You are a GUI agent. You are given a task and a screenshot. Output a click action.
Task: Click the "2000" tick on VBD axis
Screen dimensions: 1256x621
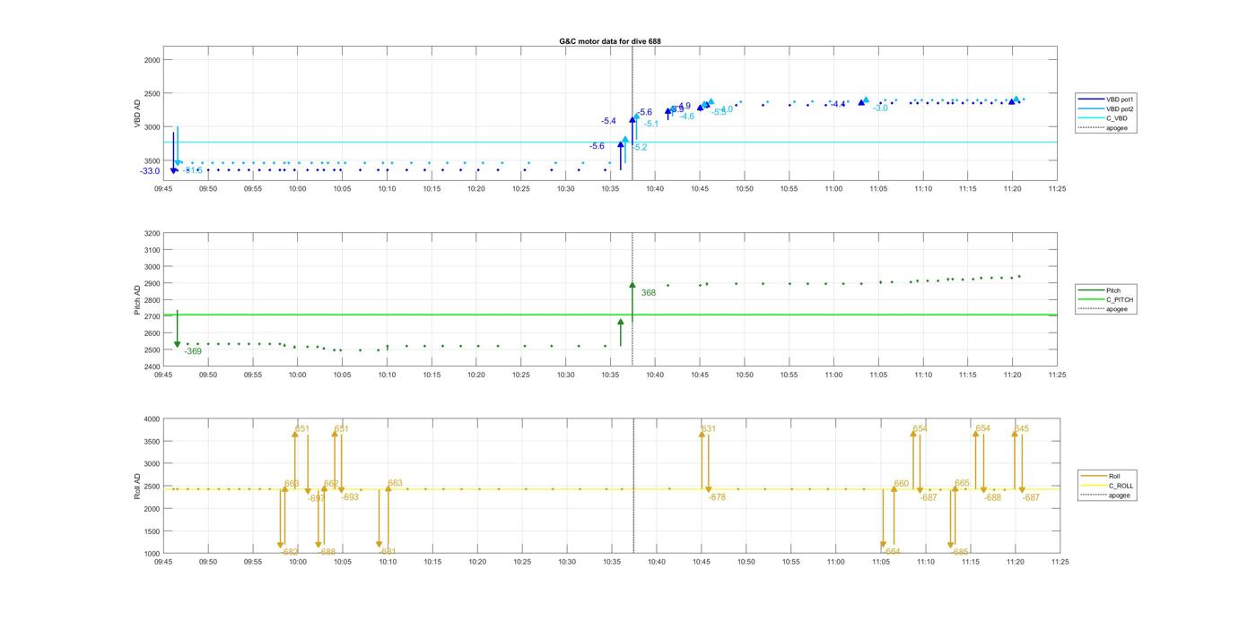(151, 60)
